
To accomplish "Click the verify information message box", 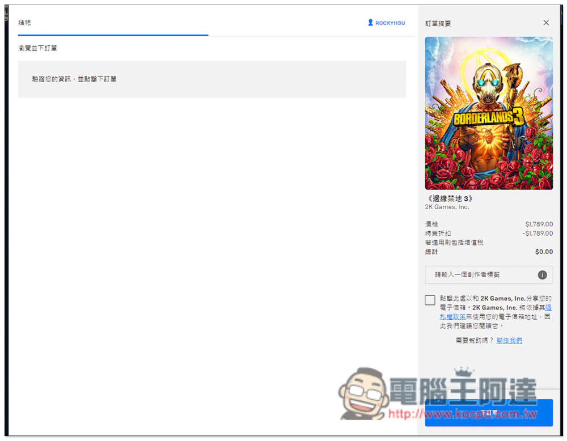I will pyautogui.click(x=212, y=79).
